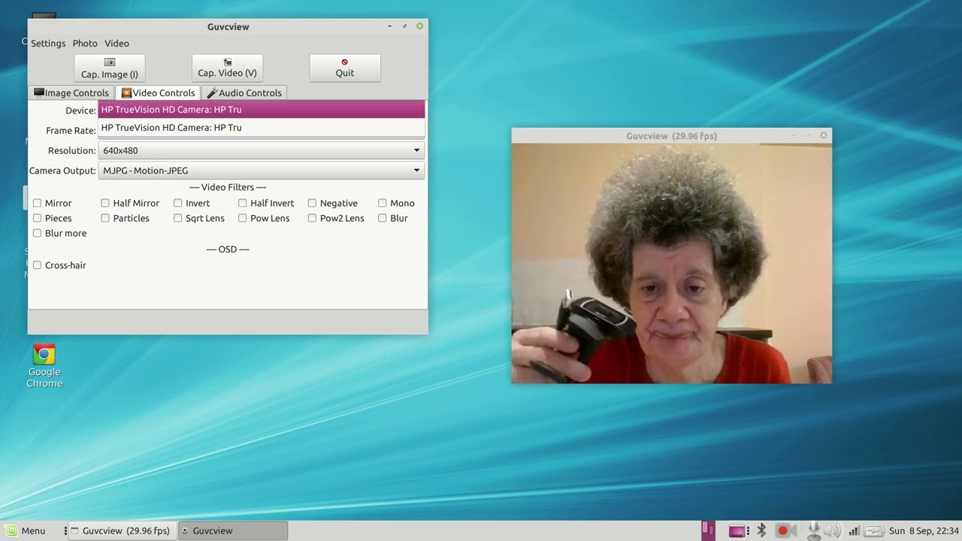Pick the unhighlighted HP TrueVision HD Camera entry

point(262,128)
